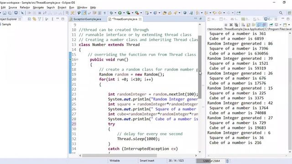The width and height of the screenshot is (292, 164).
Task: Open the web browser globe icon
Action: (x=185, y=13)
